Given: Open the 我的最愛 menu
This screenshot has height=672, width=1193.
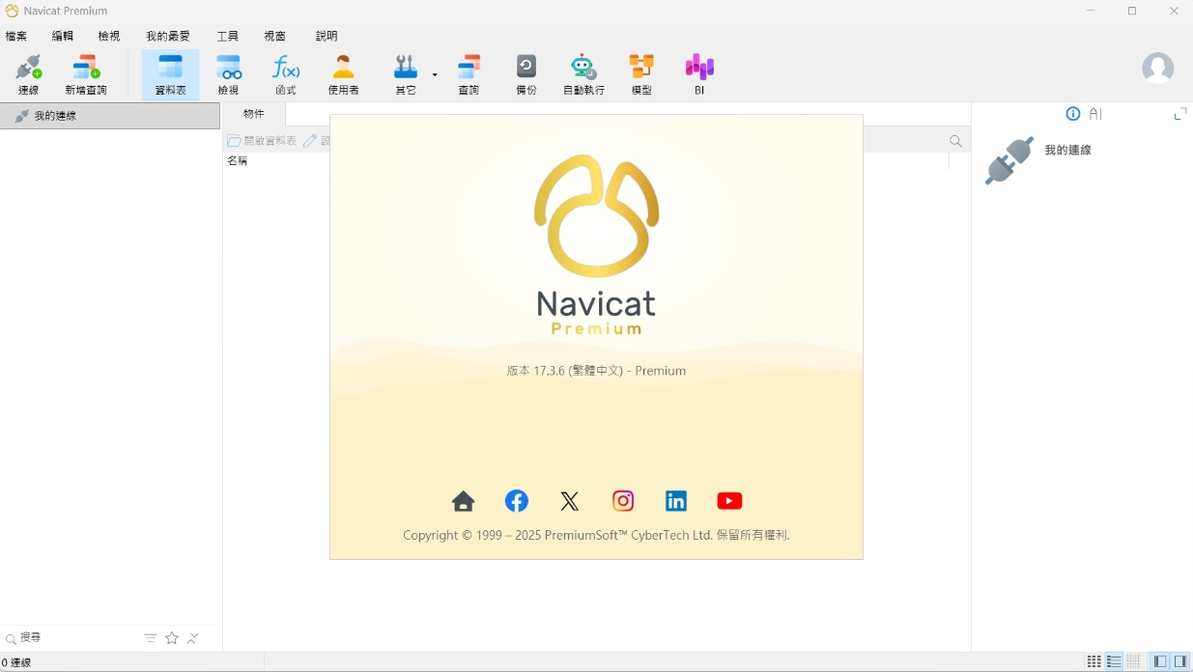Looking at the screenshot, I should [x=168, y=36].
